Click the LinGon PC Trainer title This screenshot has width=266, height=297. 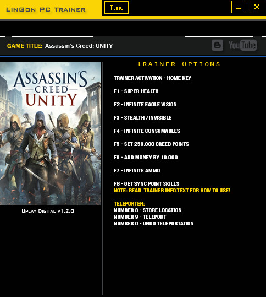46,10
